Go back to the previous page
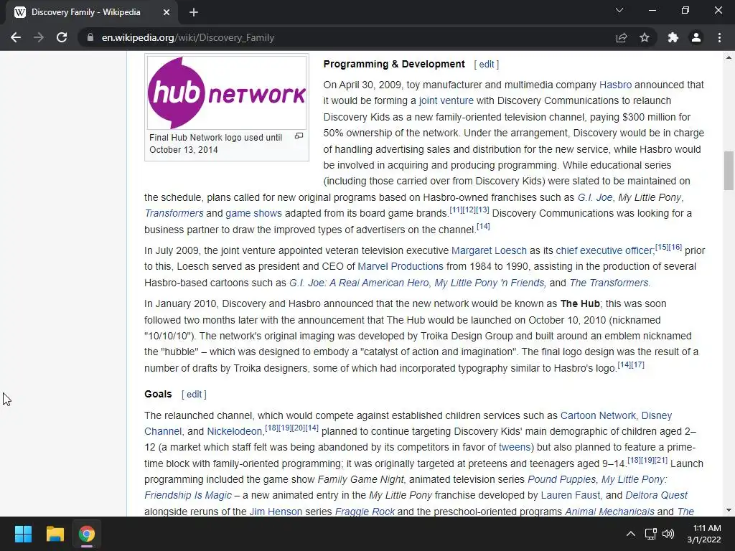The image size is (735, 551). point(16,37)
